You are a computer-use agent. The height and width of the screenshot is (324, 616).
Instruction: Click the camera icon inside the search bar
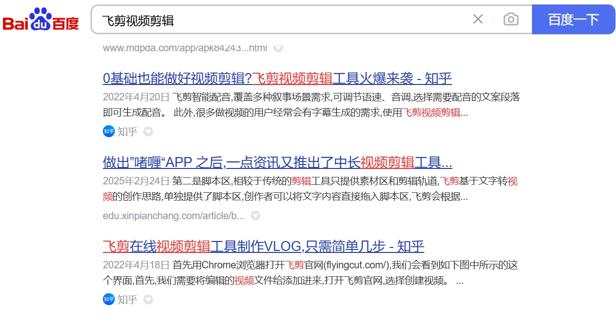[x=511, y=19]
